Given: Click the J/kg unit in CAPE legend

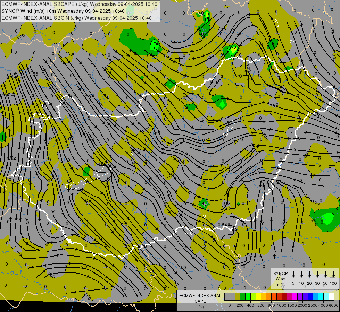Looking at the screenshot, I should tap(200, 307).
